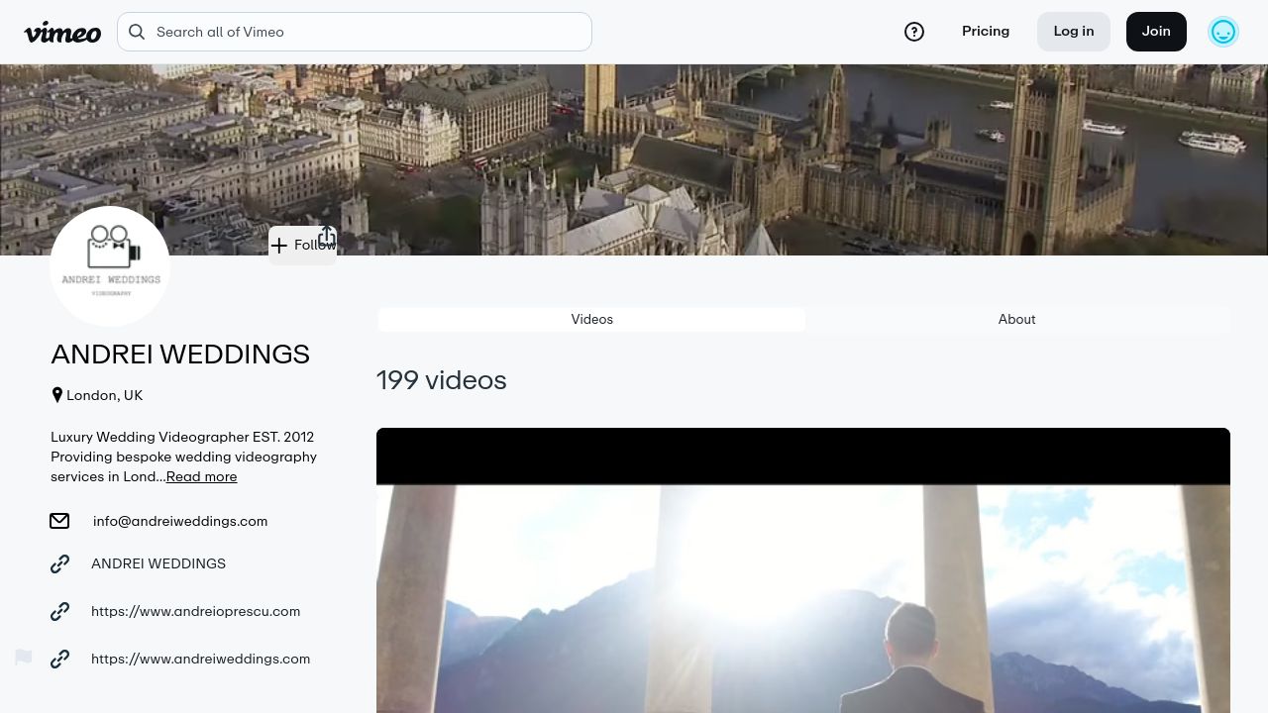Click link icon beside ANDREI WEDDINGS
The width and height of the screenshot is (1268, 713).
[x=60, y=563]
